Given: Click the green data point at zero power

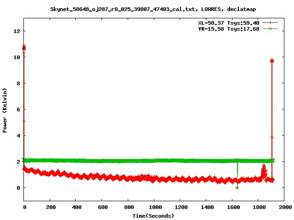Looking at the screenshot, I should click(237, 187).
